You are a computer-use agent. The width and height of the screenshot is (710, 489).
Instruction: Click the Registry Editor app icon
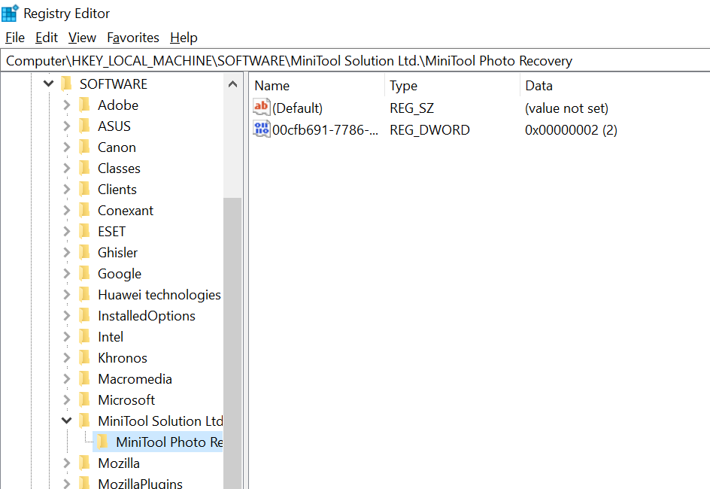click(10, 13)
